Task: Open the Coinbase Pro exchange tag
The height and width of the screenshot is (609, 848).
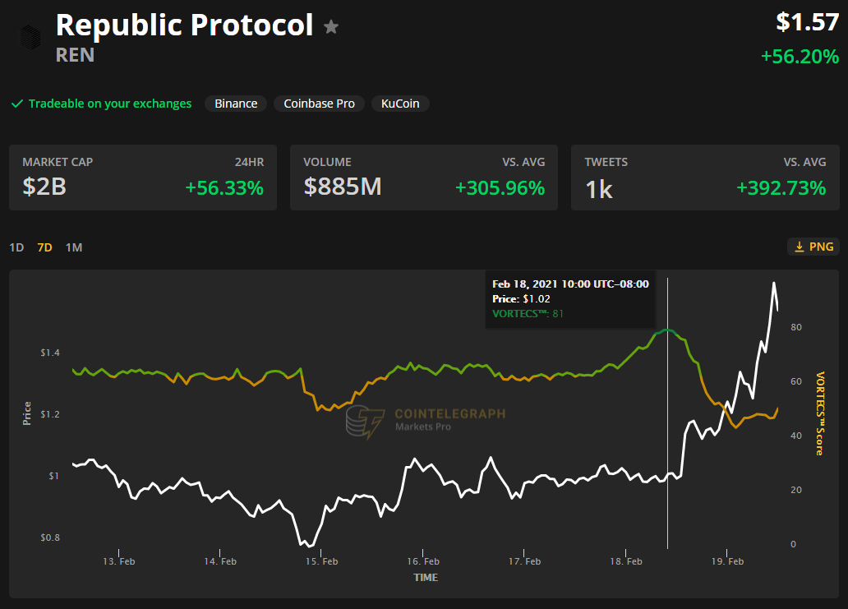Action: [319, 104]
